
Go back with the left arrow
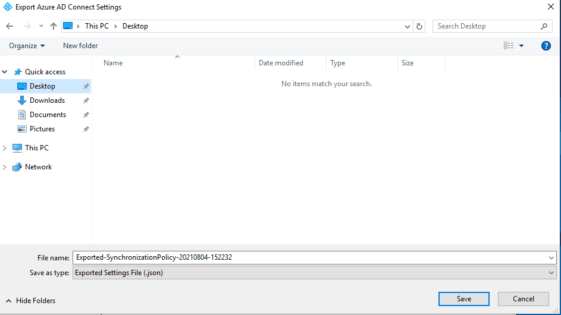point(10,26)
